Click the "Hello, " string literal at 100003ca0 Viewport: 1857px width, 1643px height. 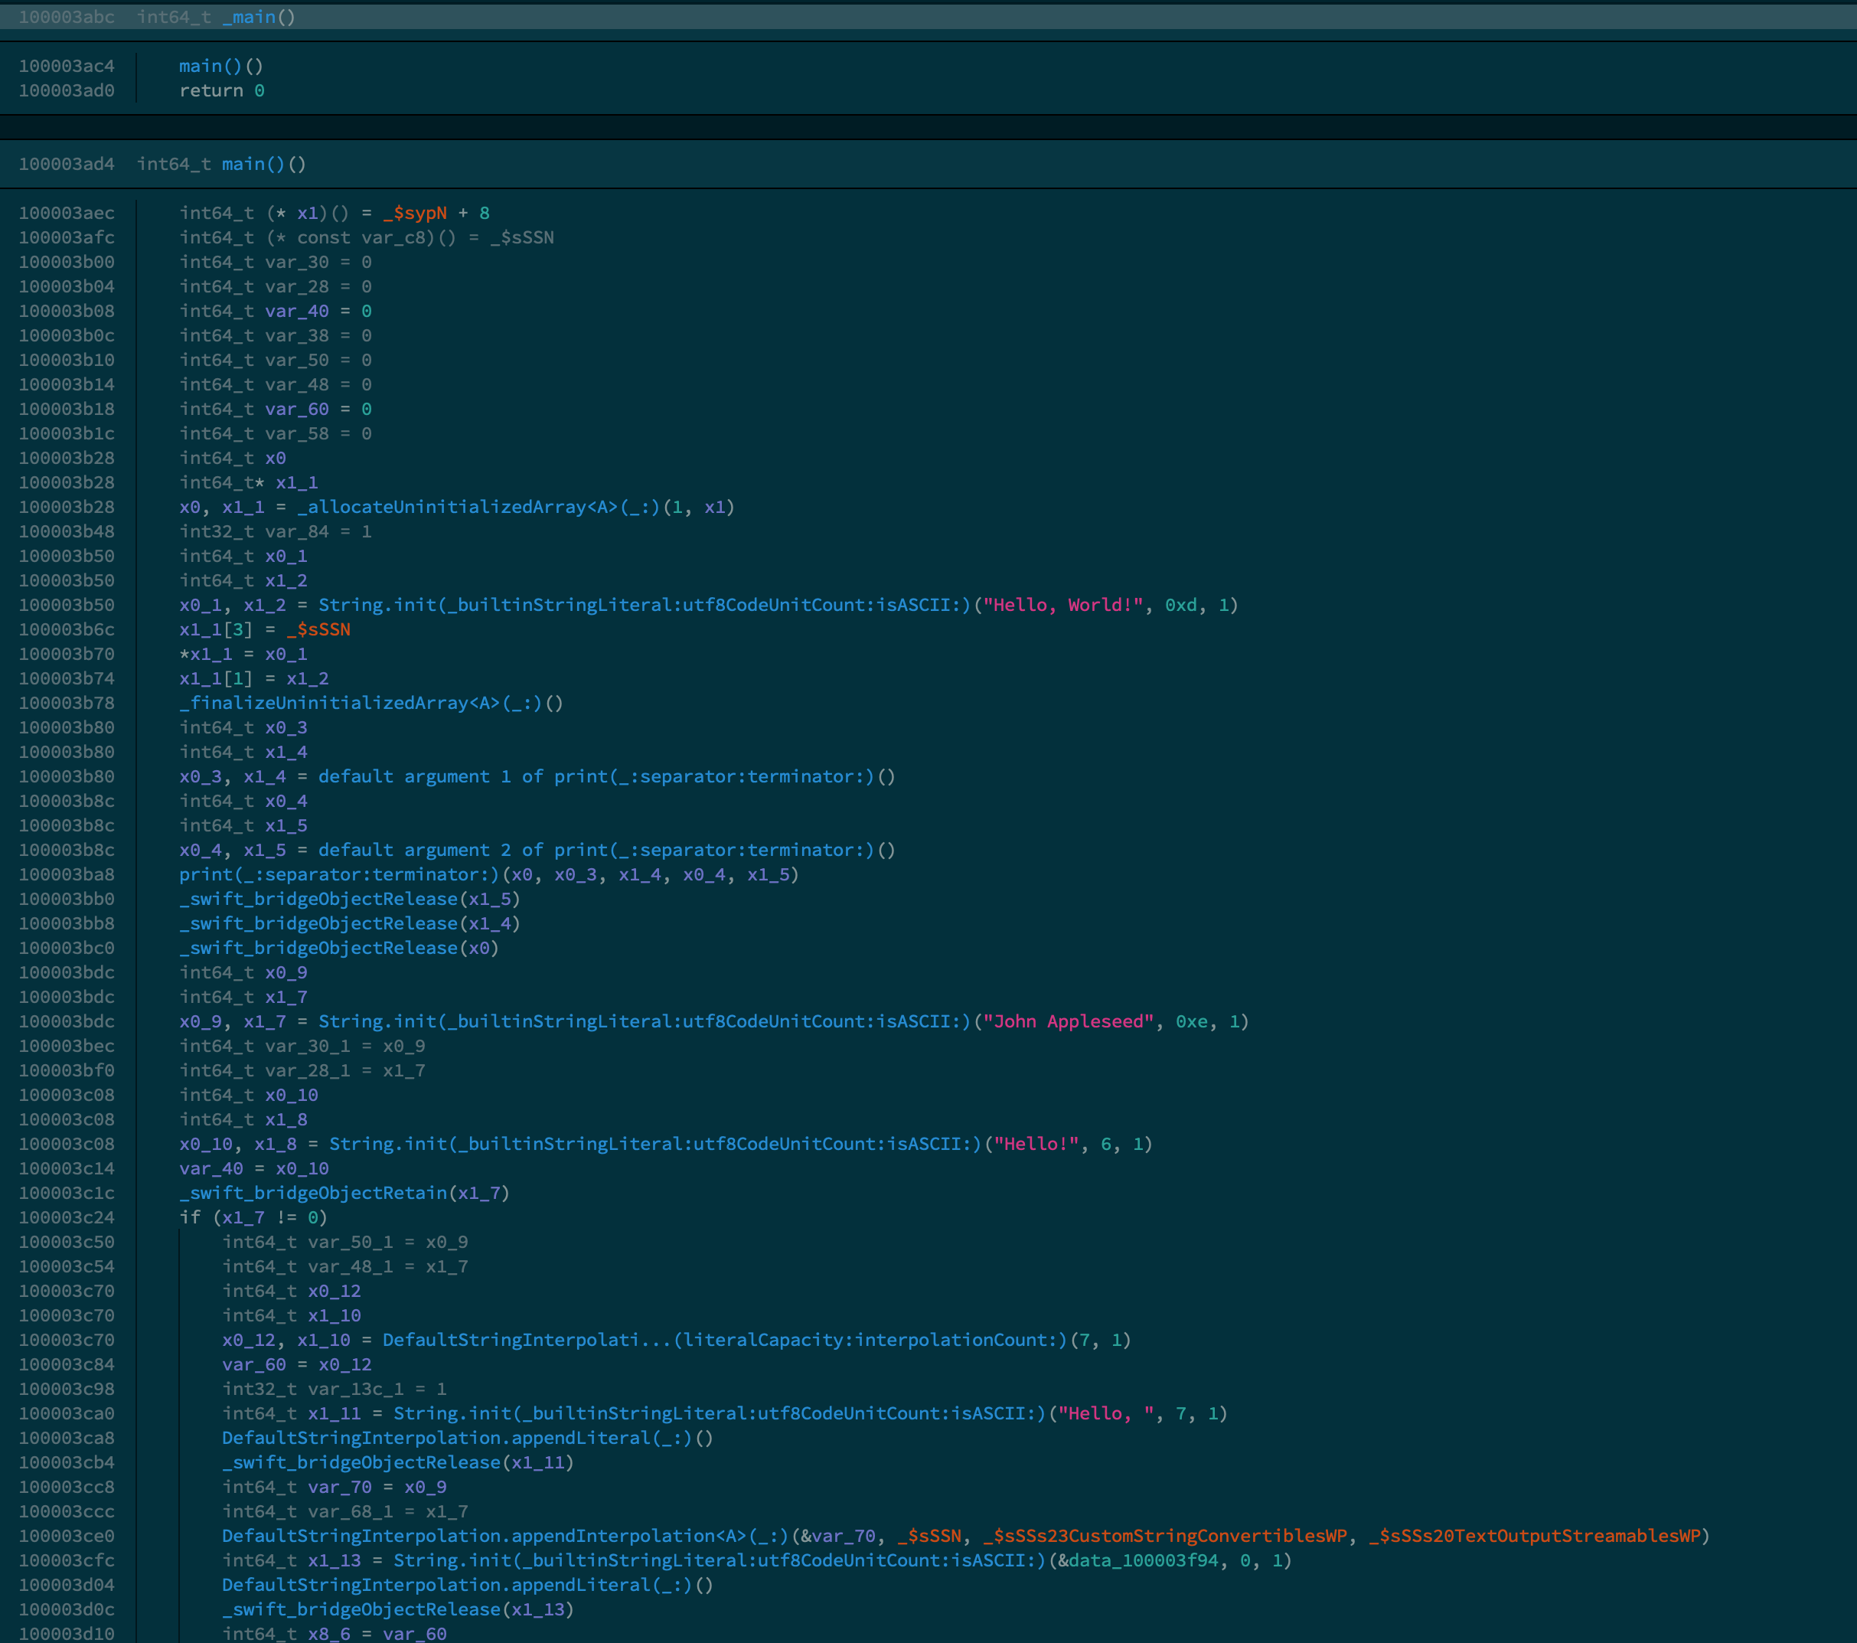[1105, 1415]
